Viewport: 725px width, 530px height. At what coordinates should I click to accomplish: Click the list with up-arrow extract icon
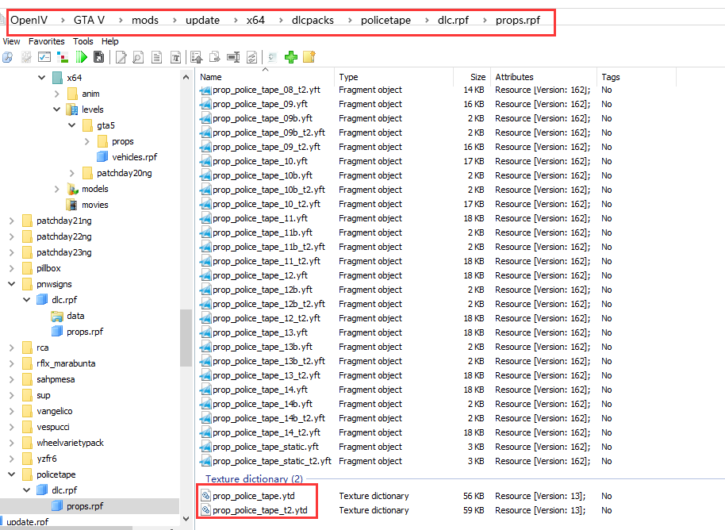point(196,57)
